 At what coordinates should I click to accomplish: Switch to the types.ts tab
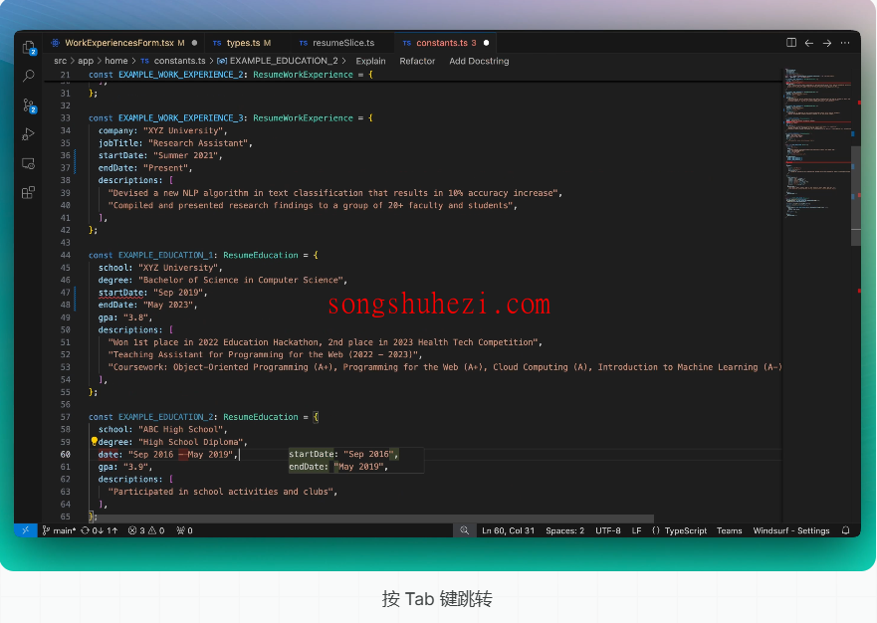[248, 43]
